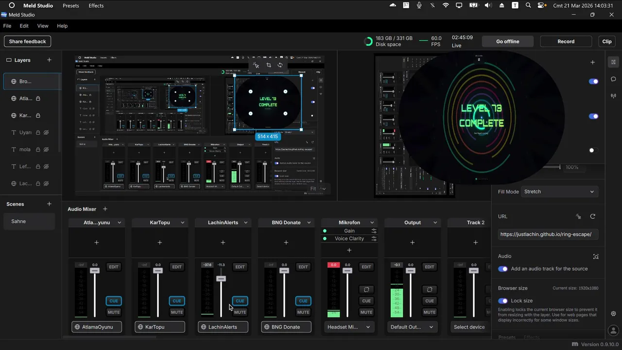Screen dimensions: 622x350
Task: Expand Atla...yunu track header dropdown
Action: pyautogui.click(x=120, y=223)
